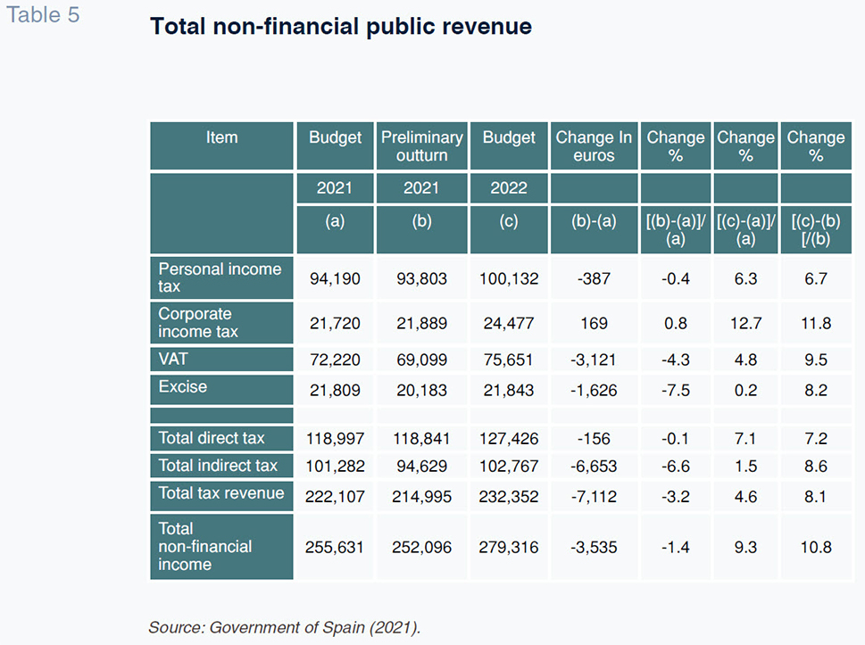Click the value 21,809
The image size is (865, 645).
click(335, 391)
